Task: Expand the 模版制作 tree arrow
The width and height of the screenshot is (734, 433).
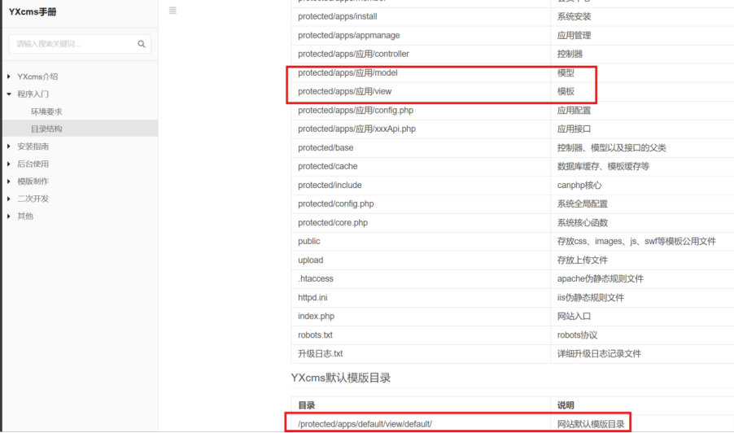Action: (9, 182)
